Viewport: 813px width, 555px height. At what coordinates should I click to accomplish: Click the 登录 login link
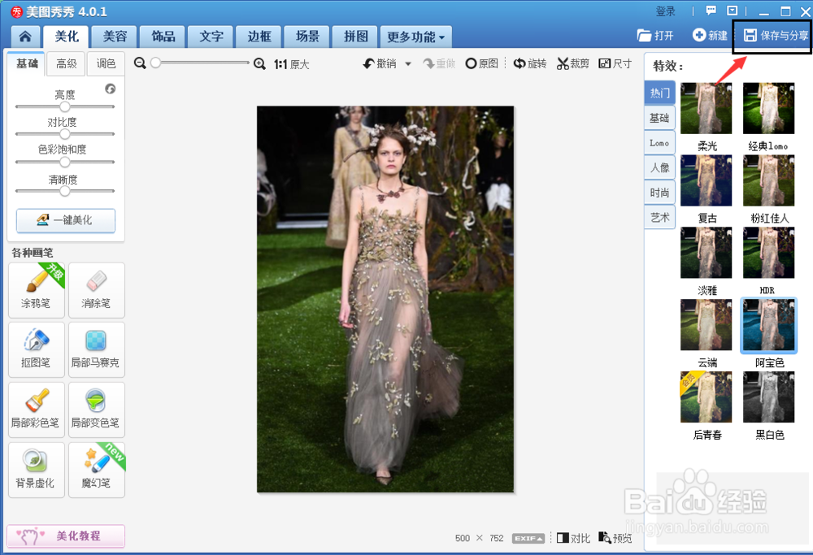[x=666, y=11]
